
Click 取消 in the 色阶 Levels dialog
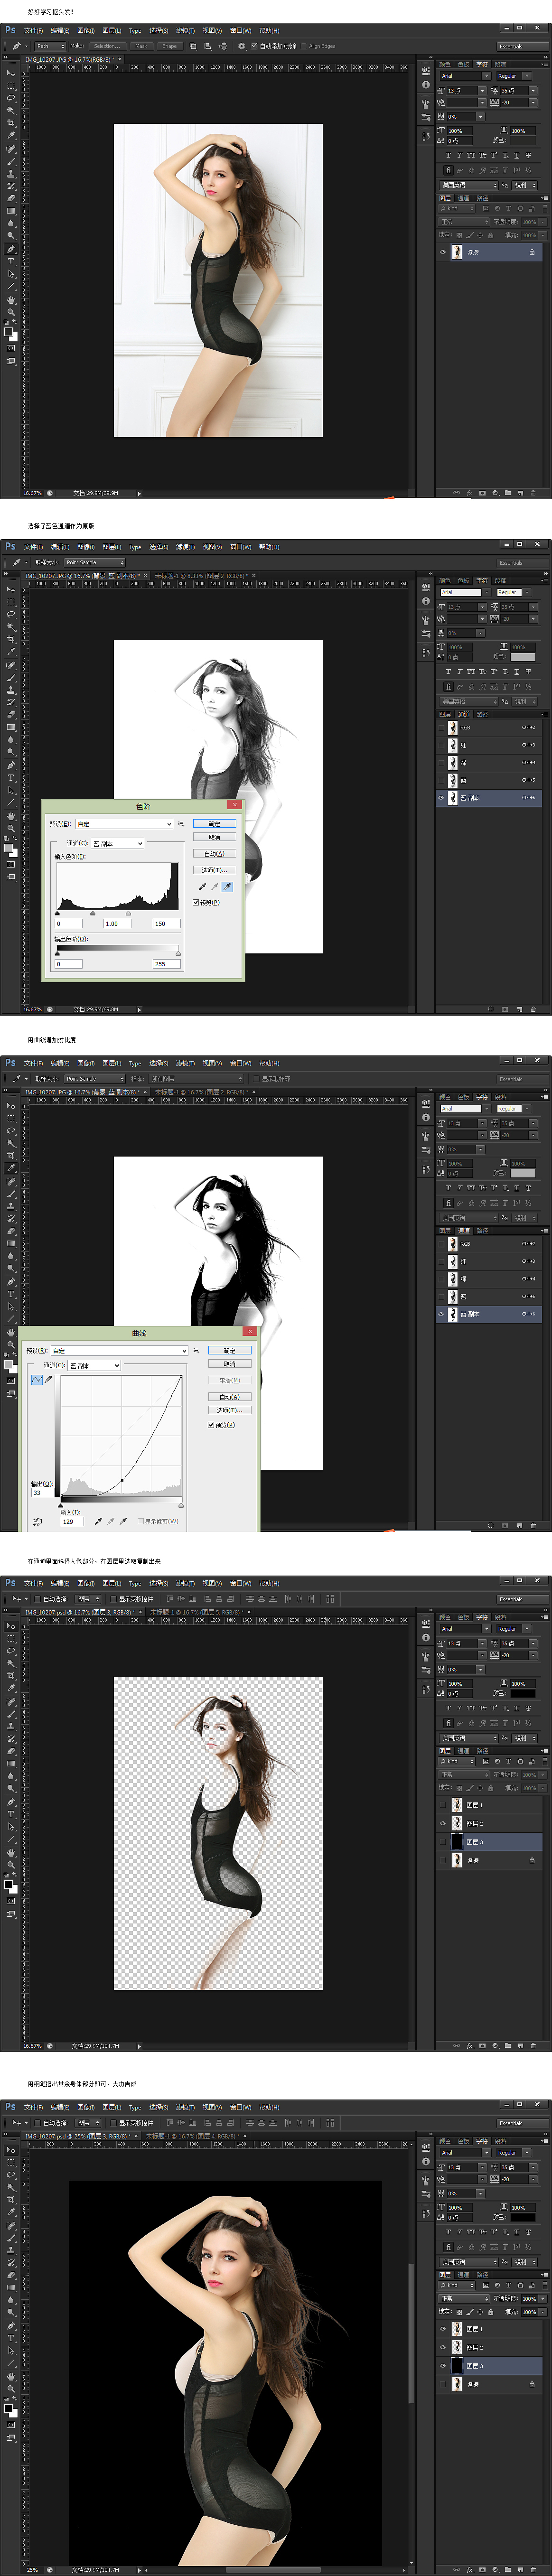tap(215, 837)
